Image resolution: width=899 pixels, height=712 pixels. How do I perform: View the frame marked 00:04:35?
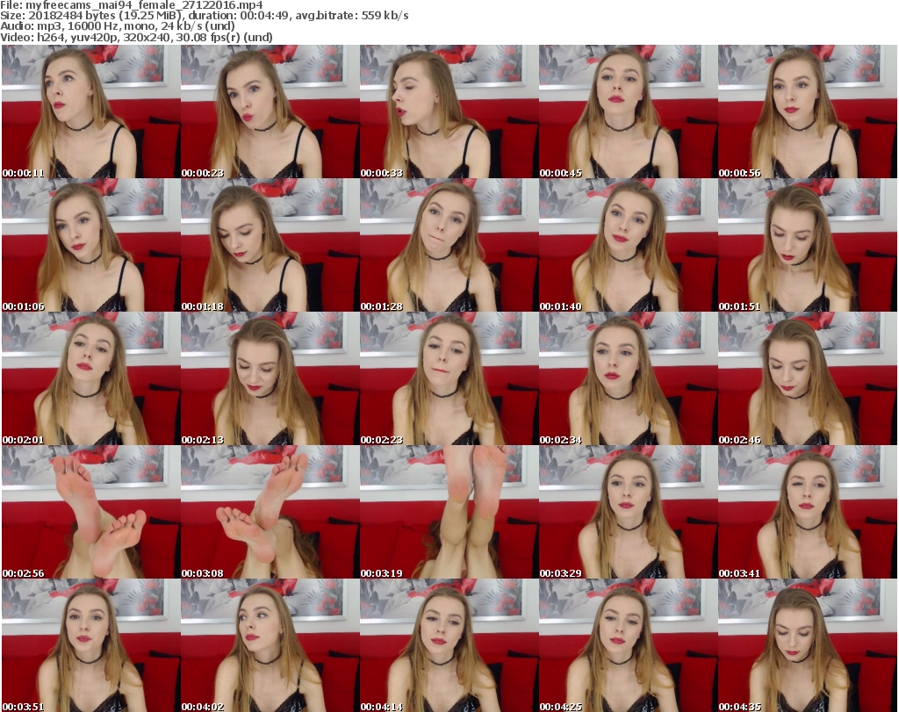tap(808, 645)
